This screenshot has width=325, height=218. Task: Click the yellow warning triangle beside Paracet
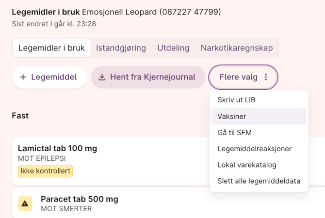25,203
